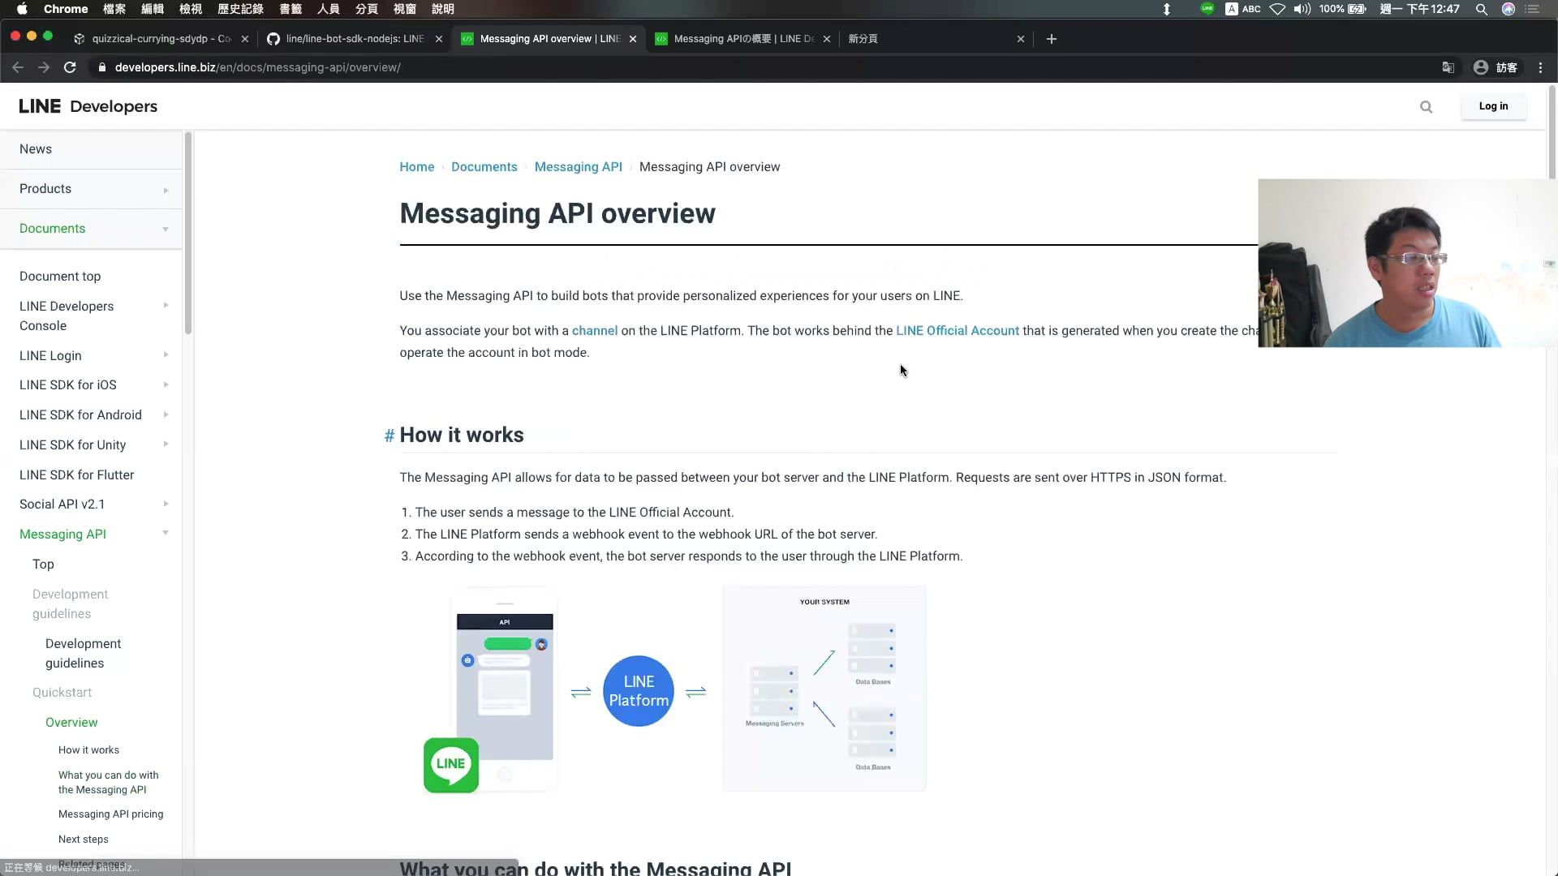This screenshot has height=876, width=1558.
Task: Reload the current page
Action: [70, 67]
